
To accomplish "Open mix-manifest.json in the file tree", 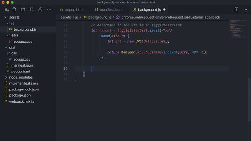I will click(24, 83).
